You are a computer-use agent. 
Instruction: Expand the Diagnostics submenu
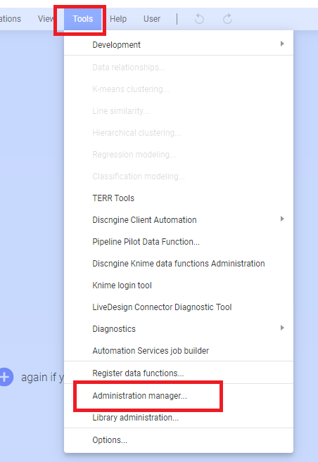click(x=179, y=329)
